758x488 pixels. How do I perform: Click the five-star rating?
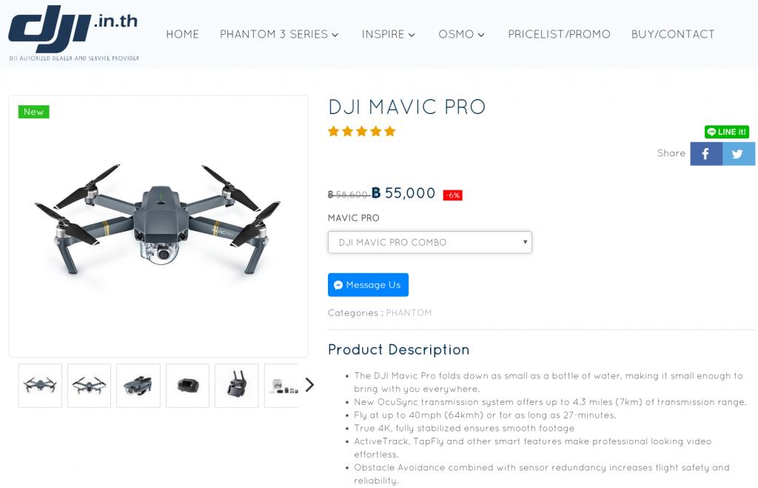361,131
